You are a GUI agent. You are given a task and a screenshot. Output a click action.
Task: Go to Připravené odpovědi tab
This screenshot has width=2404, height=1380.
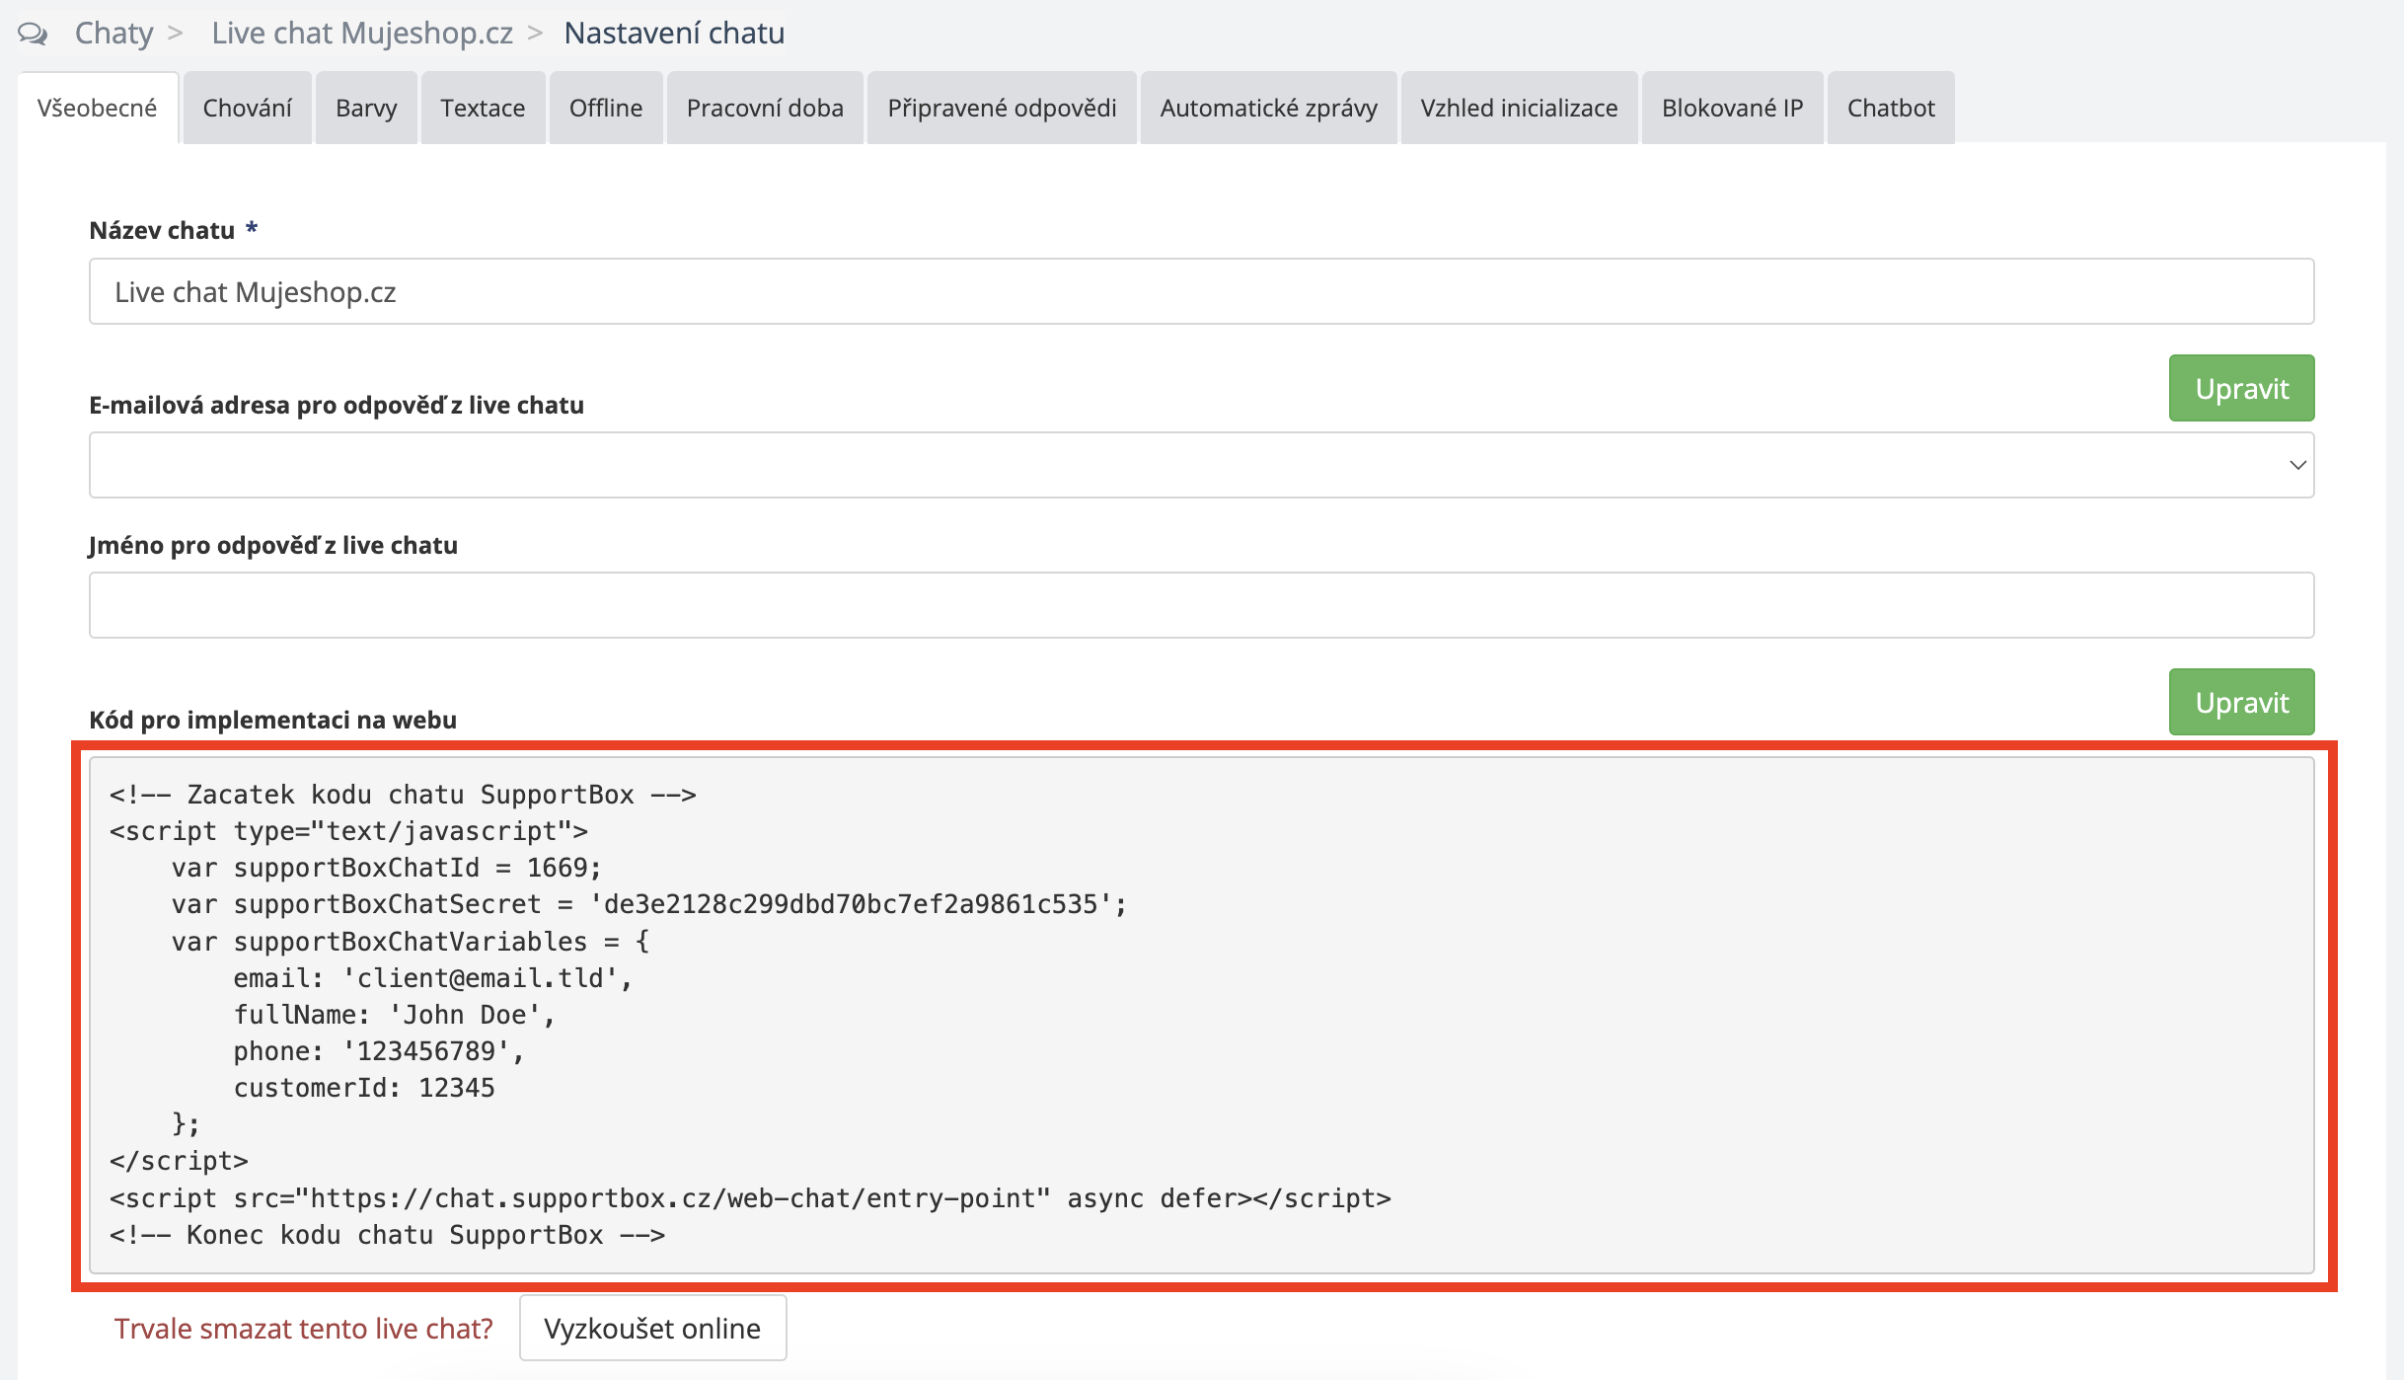[1002, 109]
